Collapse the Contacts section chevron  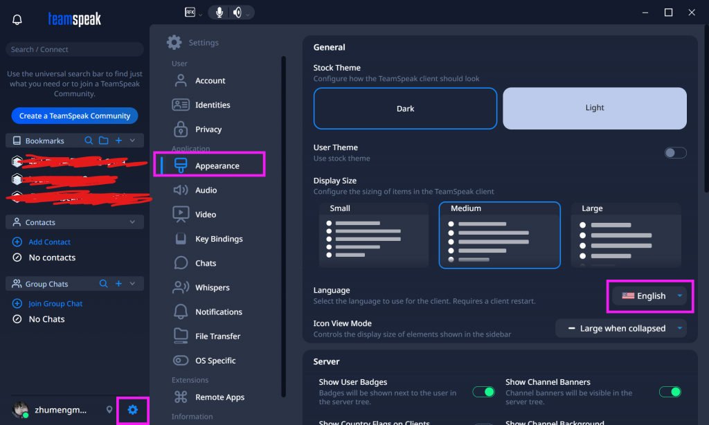pyautogui.click(x=132, y=222)
